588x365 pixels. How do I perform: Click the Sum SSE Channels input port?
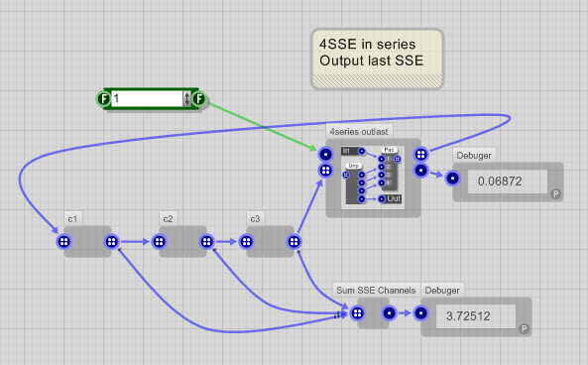point(357,312)
